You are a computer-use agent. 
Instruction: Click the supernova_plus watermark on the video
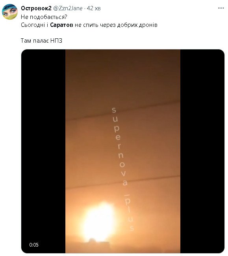click(x=123, y=169)
